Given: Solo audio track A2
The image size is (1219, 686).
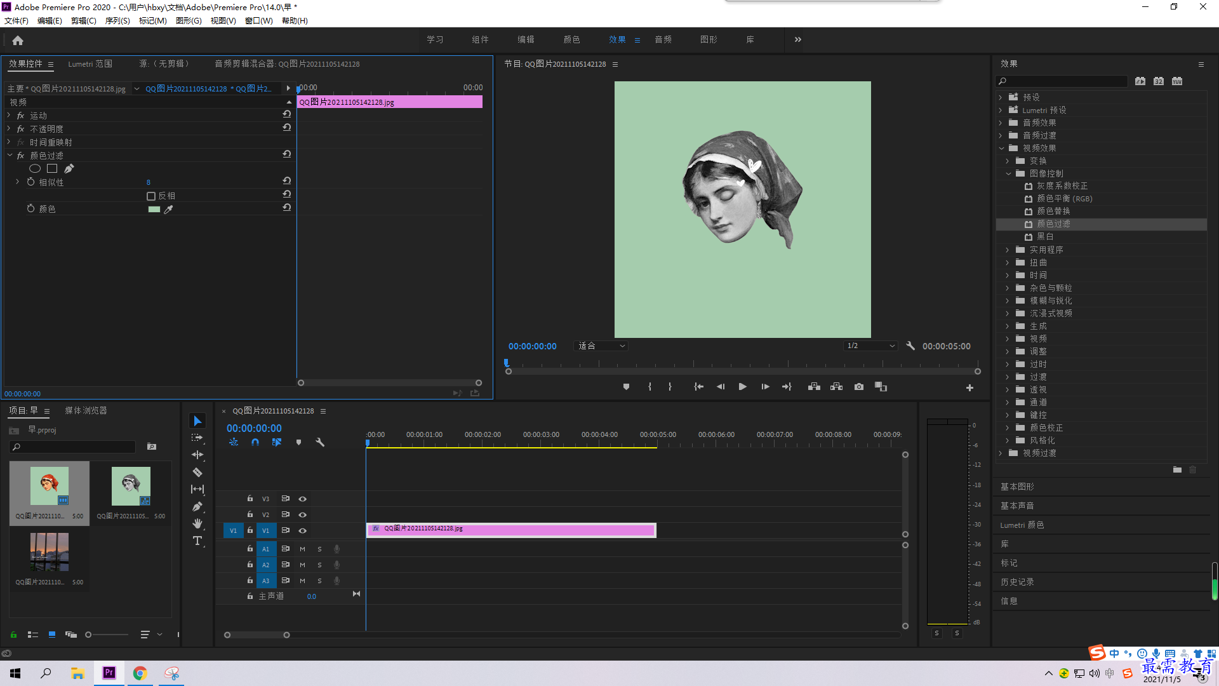Looking at the screenshot, I should [319, 565].
